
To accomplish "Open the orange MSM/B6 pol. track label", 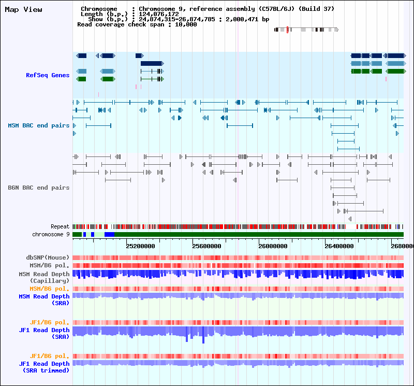I will tap(49, 289).
